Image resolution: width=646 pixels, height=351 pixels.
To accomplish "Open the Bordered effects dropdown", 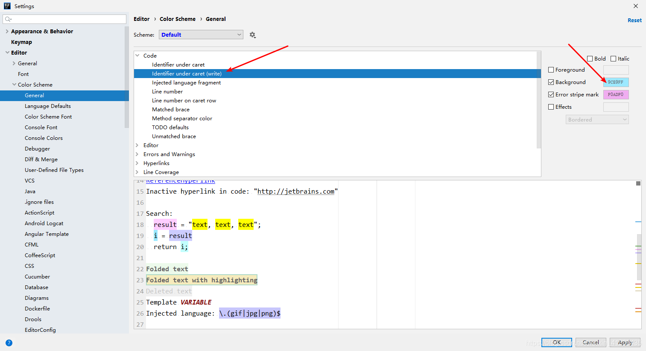I will pyautogui.click(x=597, y=120).
